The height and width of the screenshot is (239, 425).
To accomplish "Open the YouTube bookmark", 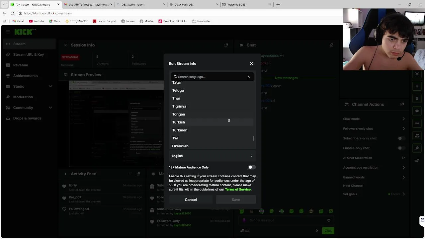I will click(37, 21).
